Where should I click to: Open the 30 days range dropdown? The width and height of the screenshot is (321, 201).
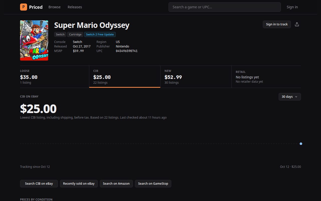[290, 97]
